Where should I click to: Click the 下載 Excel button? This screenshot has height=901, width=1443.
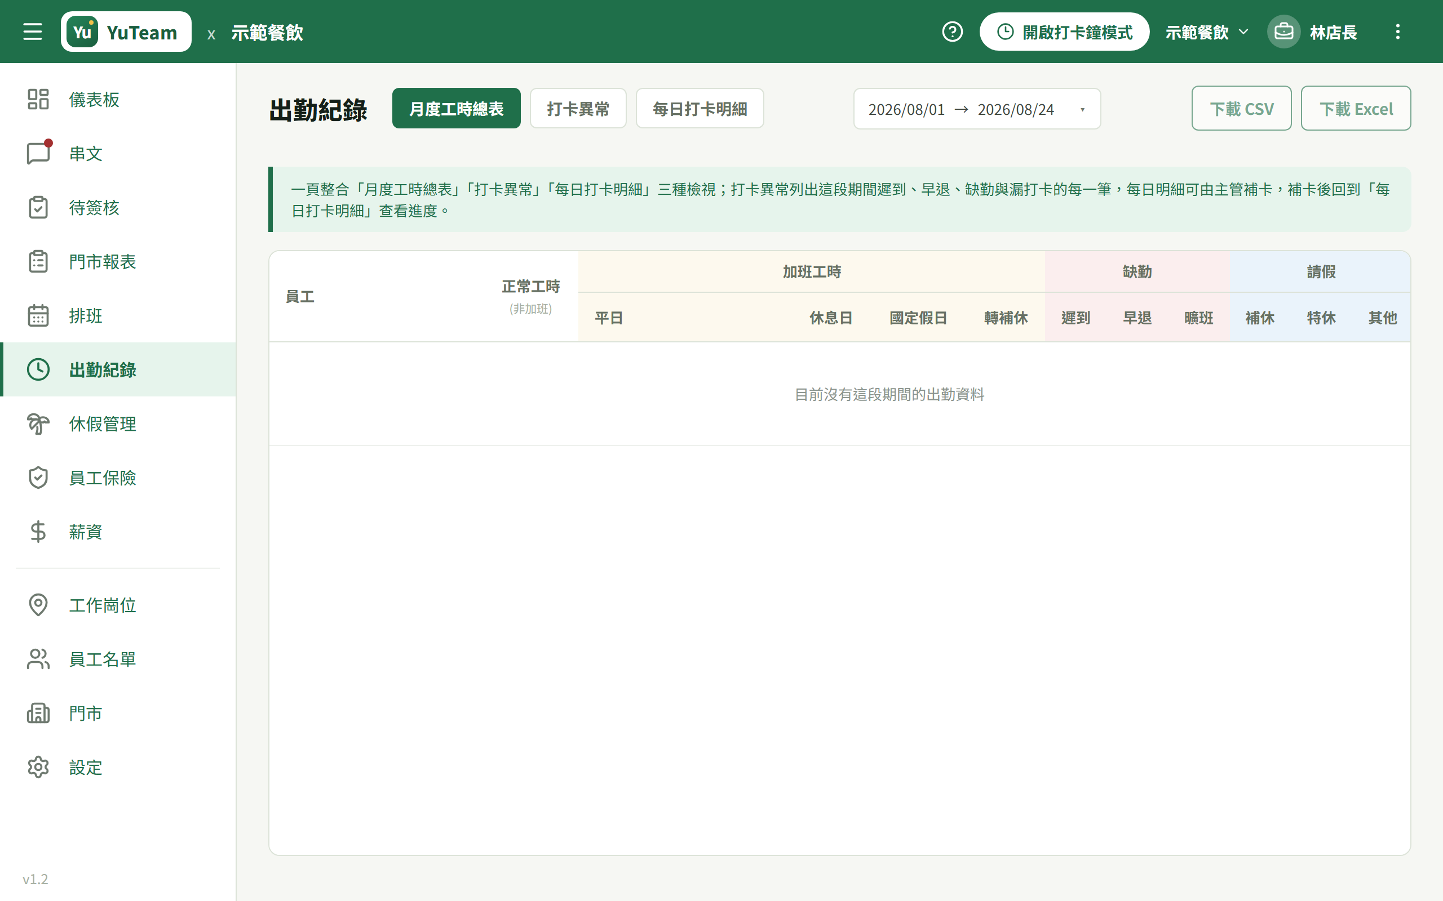point(1356,109)
